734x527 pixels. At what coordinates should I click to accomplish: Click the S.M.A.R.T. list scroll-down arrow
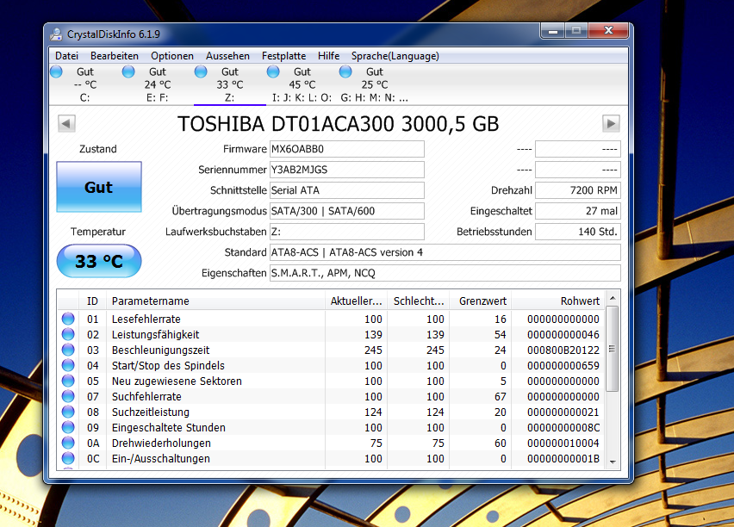click(613, 462)
